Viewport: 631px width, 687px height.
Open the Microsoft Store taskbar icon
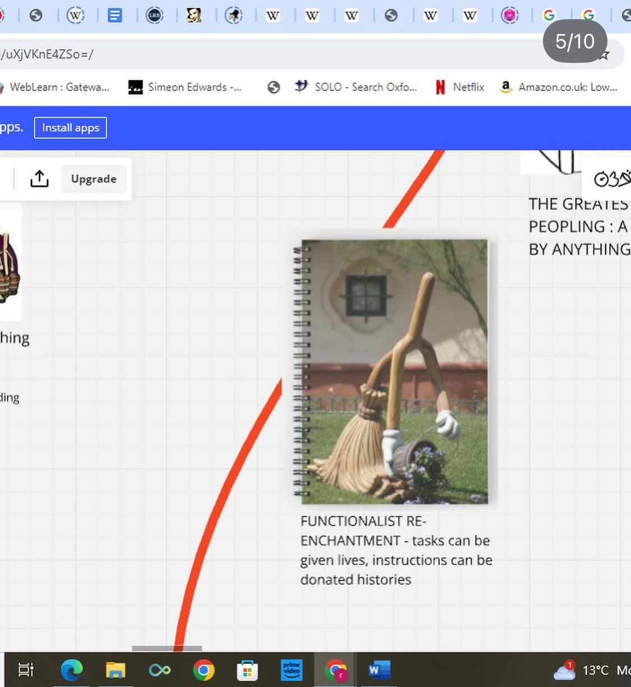tap(247, 670)
